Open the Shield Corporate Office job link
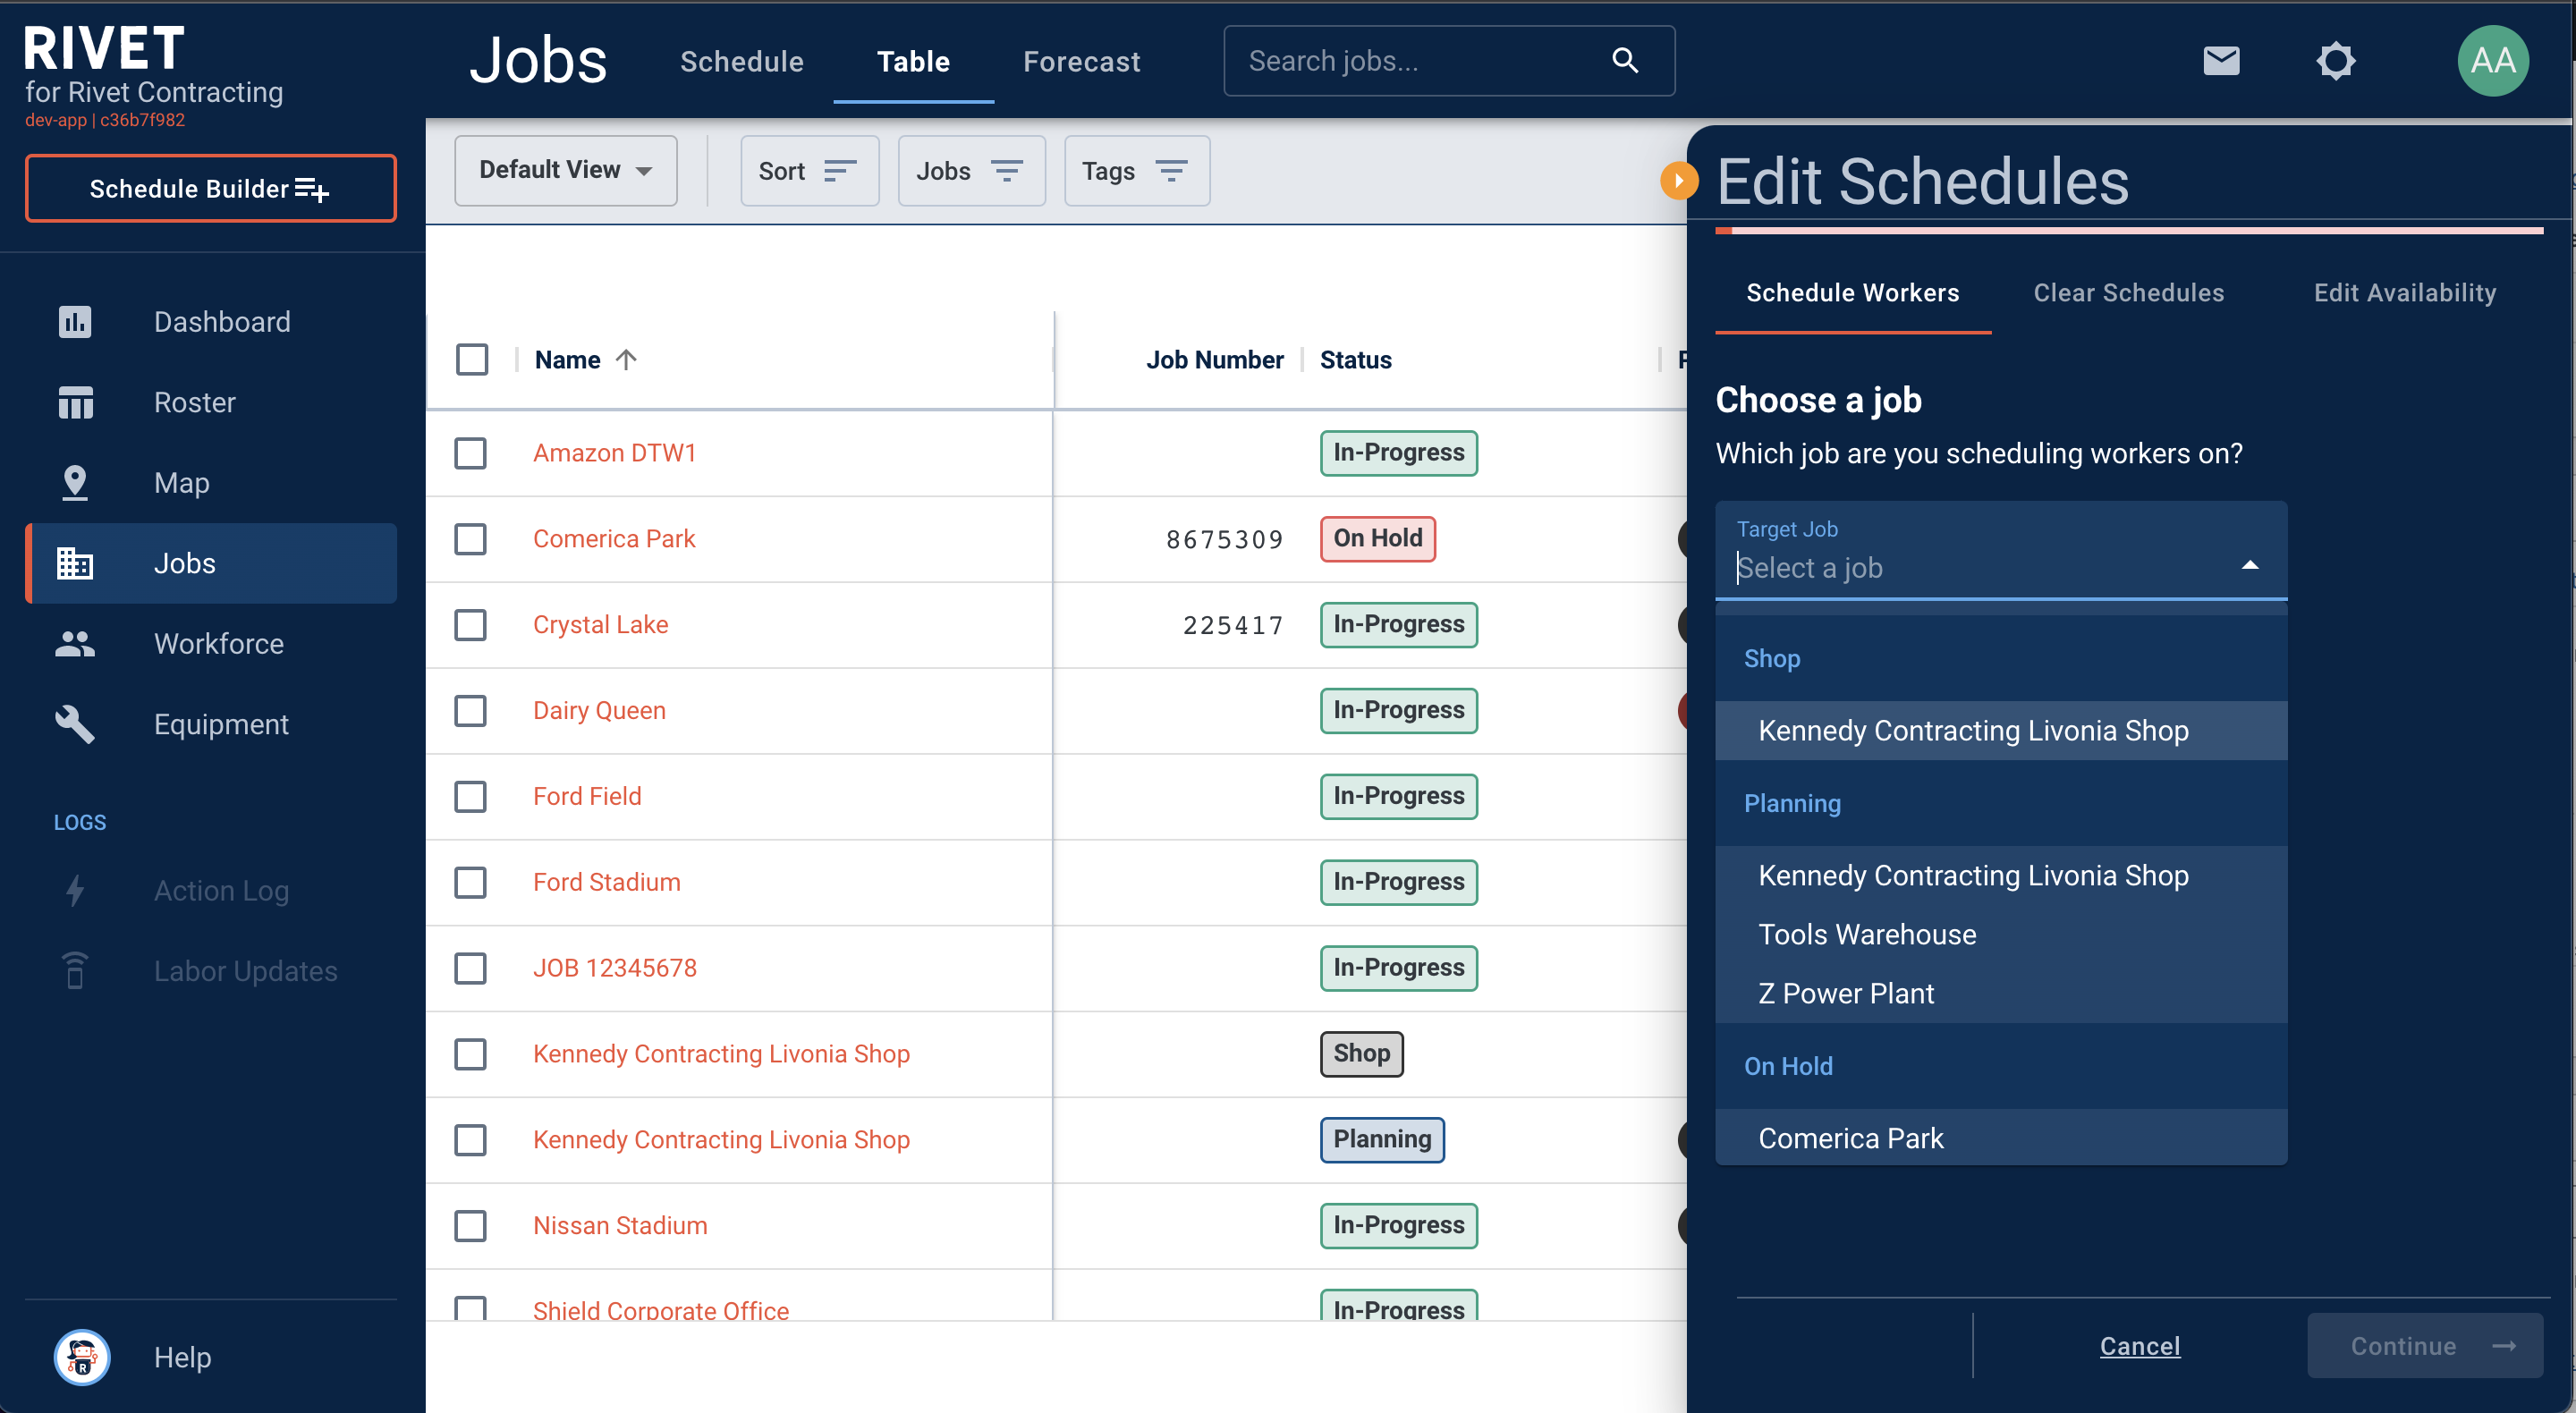Viewport: 2576px width, 1413px height. [661, 1309]
